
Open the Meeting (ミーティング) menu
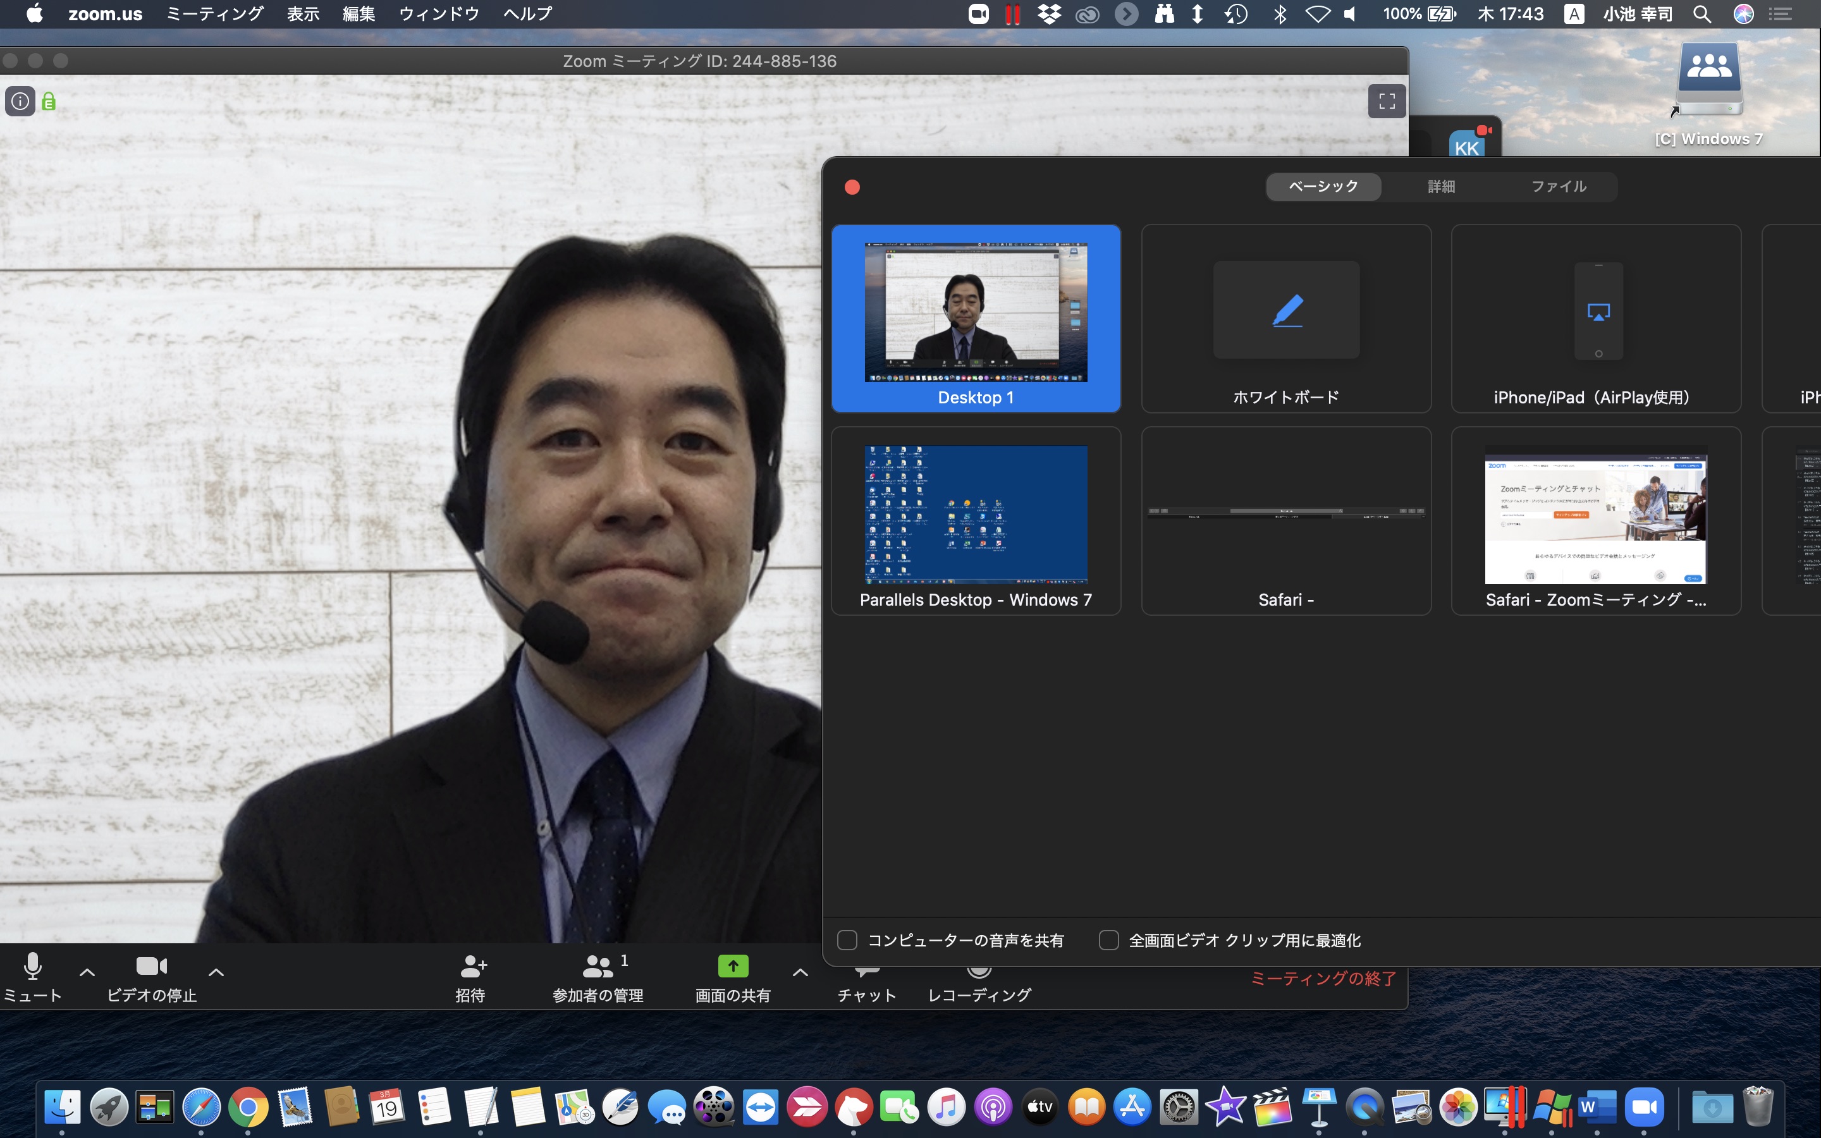[x=214, y=13]
